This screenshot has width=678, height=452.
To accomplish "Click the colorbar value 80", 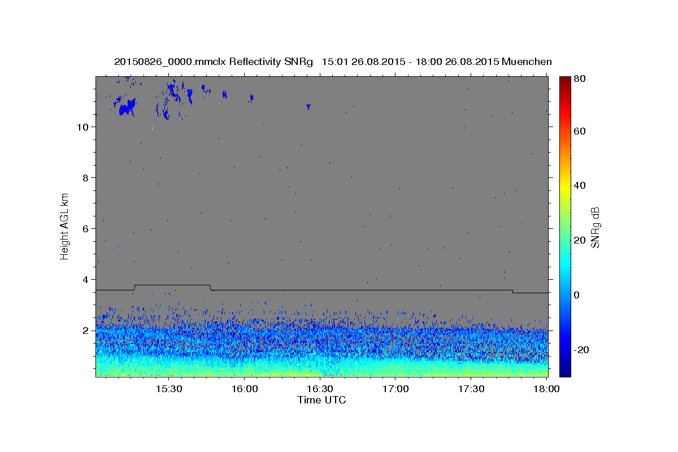I will (581, 79).
